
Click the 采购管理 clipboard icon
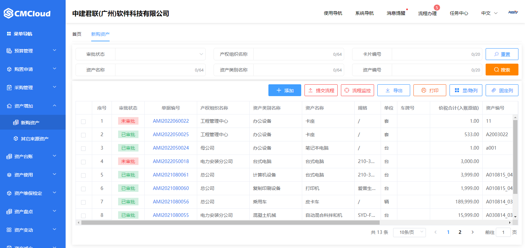(x=9, y=88)
